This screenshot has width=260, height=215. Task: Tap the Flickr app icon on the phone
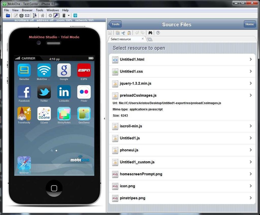(84, 92)
